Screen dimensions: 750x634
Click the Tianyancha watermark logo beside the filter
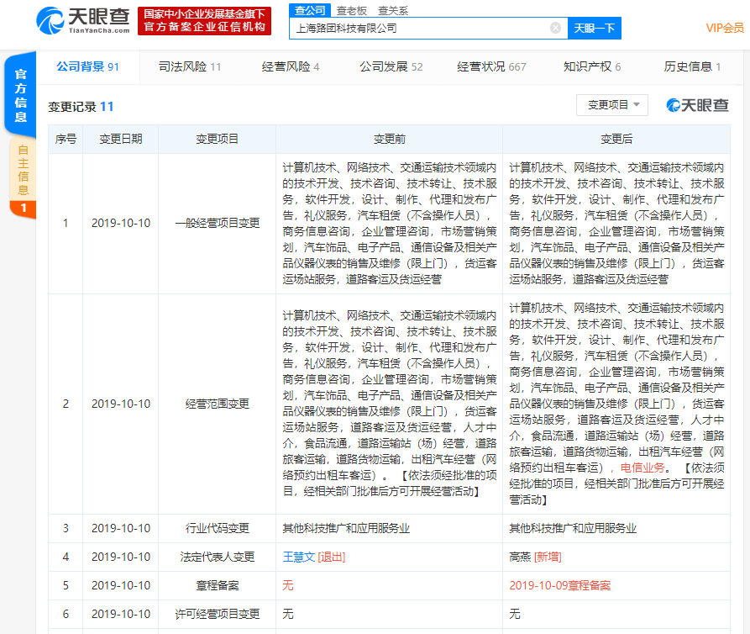coord(698,105)
